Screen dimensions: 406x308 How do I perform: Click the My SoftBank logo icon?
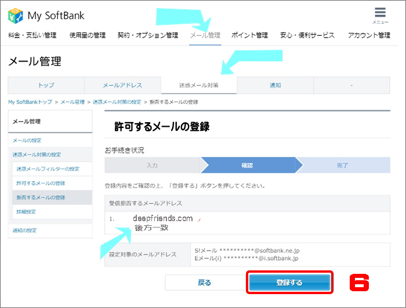pyautogui.click(x=16, y=14)
